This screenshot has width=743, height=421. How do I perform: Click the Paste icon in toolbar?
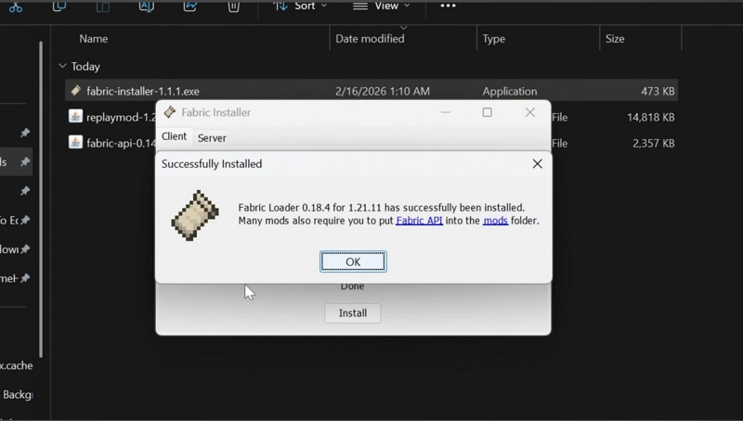(x=103, y=6)
